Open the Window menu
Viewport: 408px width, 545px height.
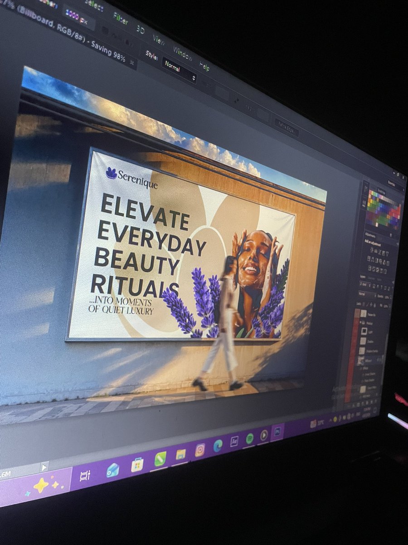(x=182, y=54)
